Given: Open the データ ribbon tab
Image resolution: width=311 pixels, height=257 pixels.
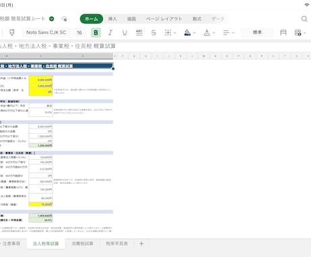Looking at the screenshot, I should (x=218, y=19).
